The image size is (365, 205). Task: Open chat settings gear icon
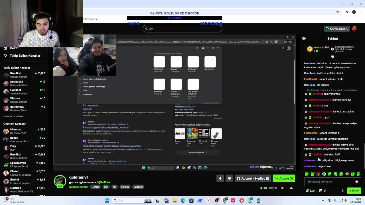(342, 190)
